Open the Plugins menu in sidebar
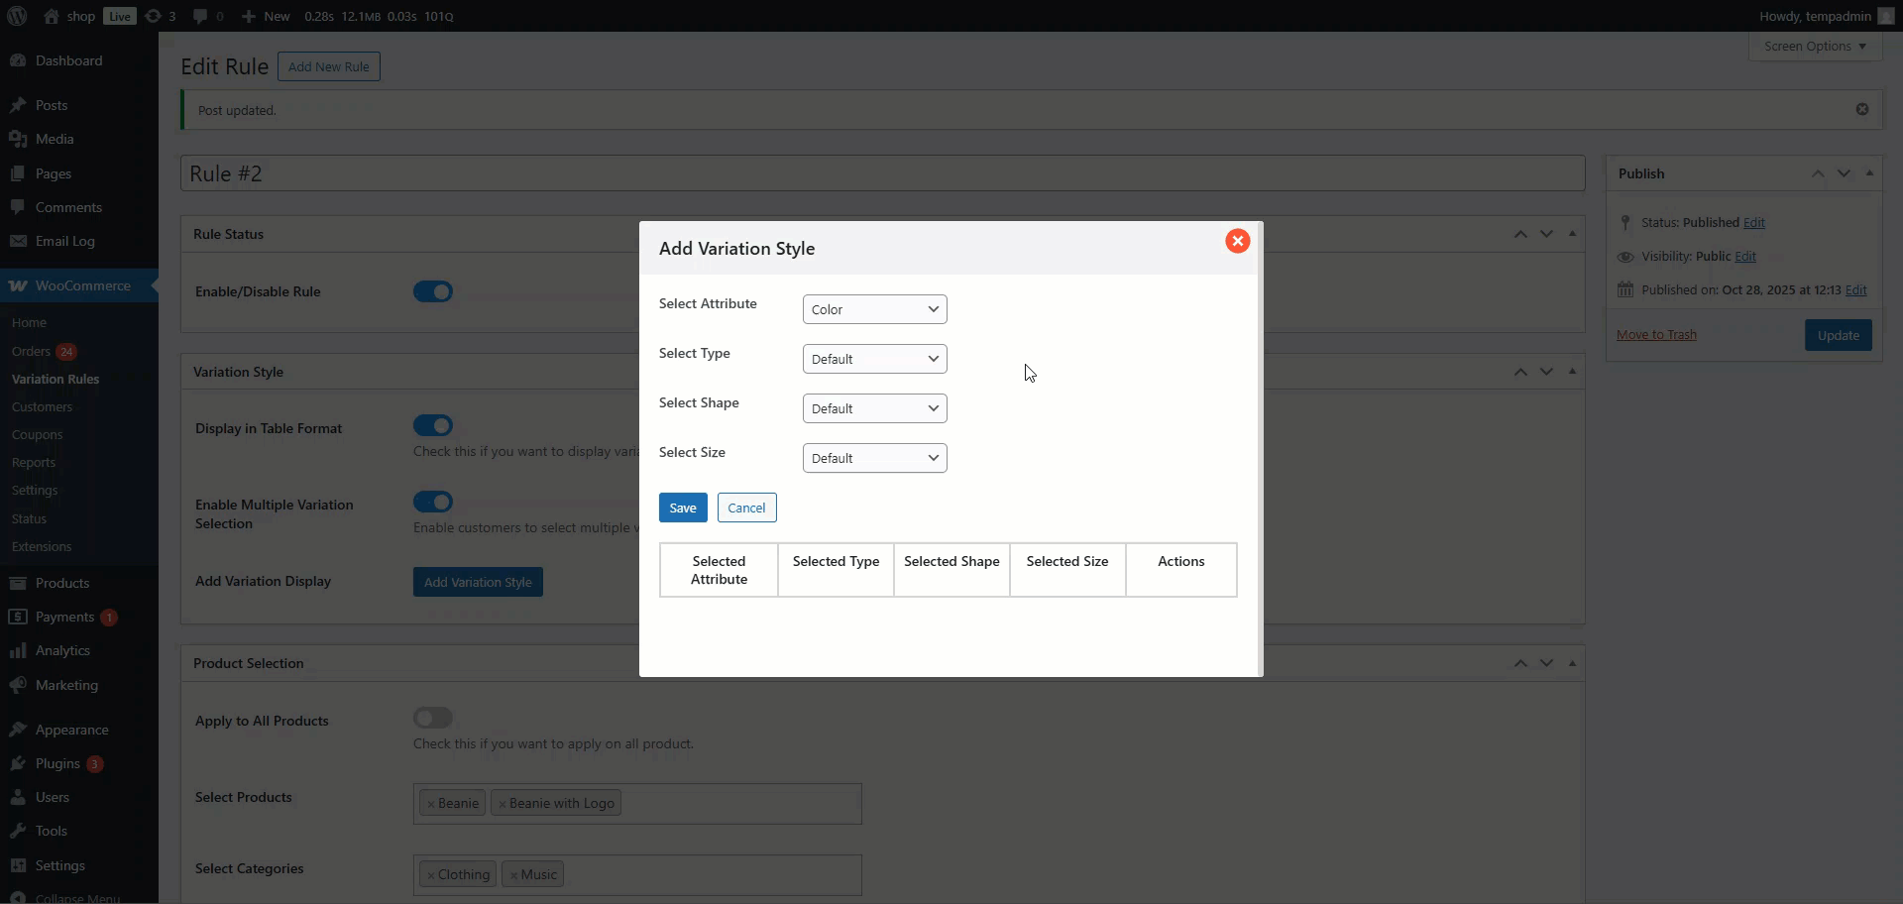Image resolution: width=1903 pixels, height=904 pixels. (x=57, y=763)
